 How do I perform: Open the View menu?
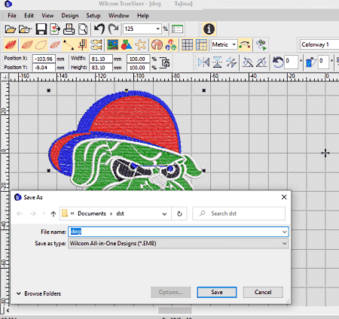pyautogui.click(x=47, y=16)
